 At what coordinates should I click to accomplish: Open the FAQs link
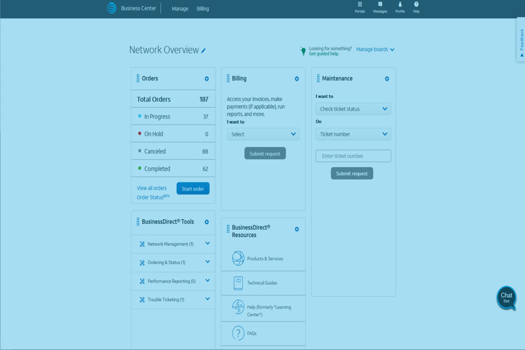tap(252, 334)
